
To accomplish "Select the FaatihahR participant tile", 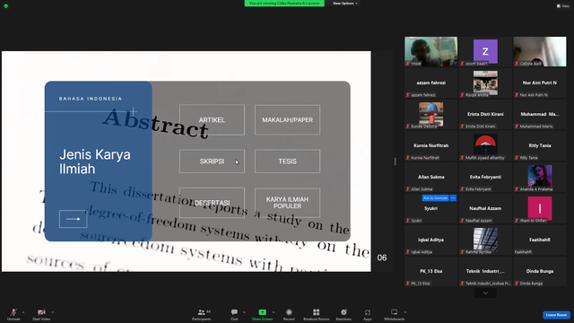I will 540,240.
